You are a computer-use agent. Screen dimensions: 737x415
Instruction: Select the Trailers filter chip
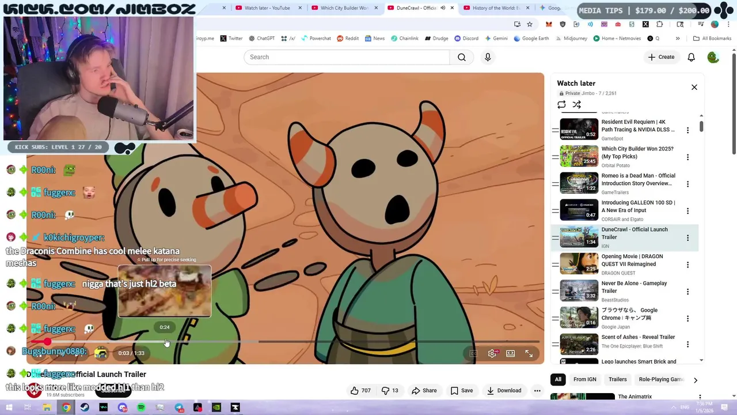618,379
